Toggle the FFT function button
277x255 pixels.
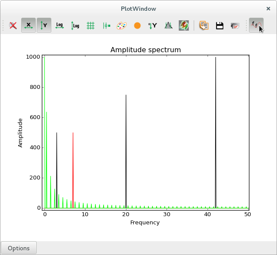(256, 26)
